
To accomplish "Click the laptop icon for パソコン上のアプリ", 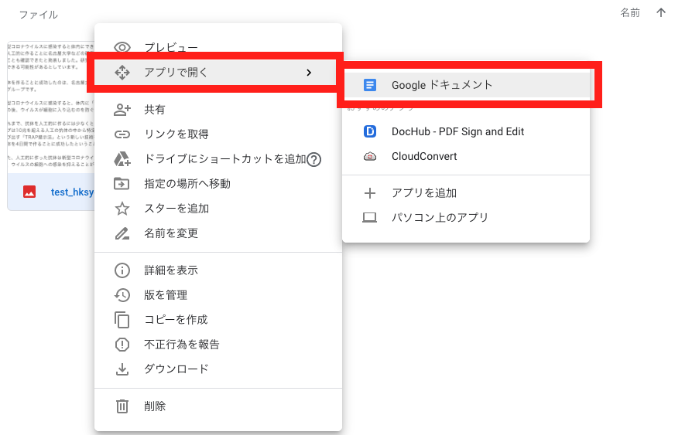I will 370,218.
